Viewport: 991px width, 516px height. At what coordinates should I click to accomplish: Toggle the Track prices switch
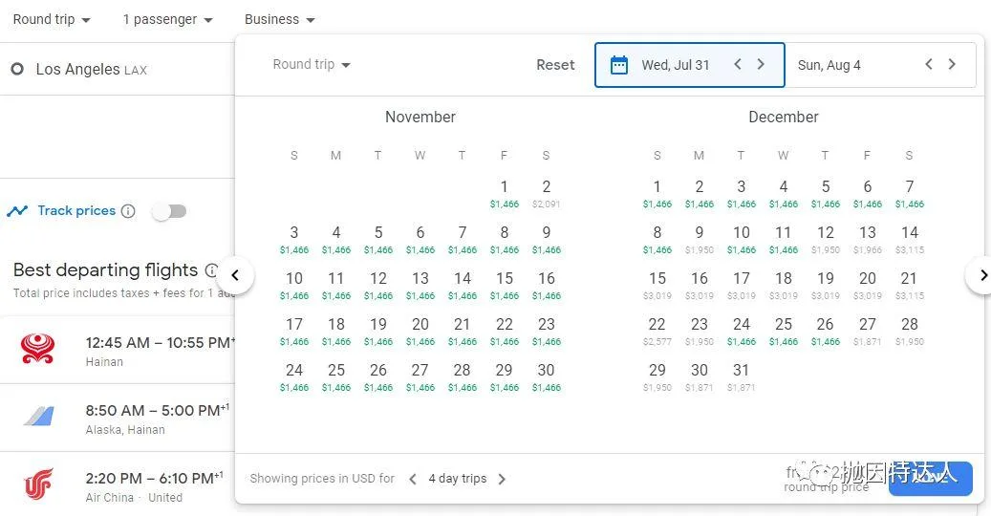(169, 211)
